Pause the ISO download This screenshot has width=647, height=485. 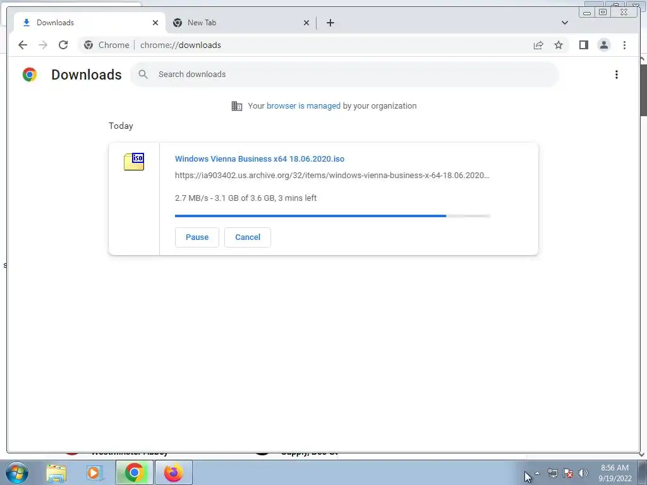coord(197,237)
